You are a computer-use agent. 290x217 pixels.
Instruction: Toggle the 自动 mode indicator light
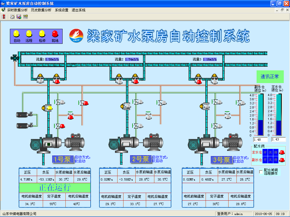point(17,34)
